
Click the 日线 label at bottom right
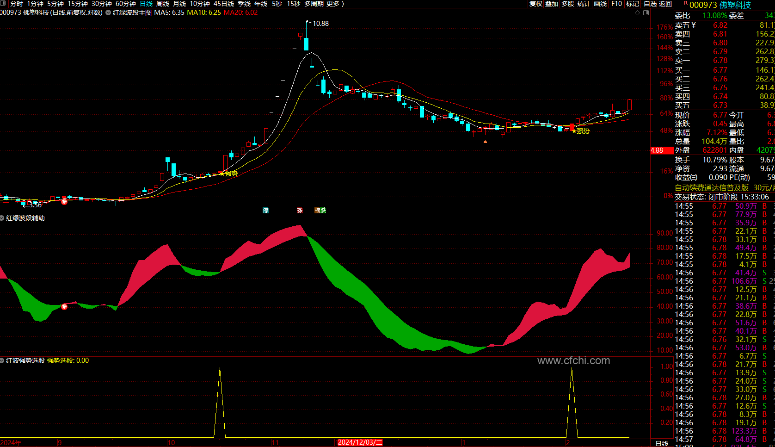[662, 443]
